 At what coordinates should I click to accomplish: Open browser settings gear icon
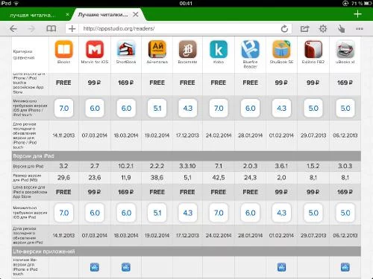323,29
